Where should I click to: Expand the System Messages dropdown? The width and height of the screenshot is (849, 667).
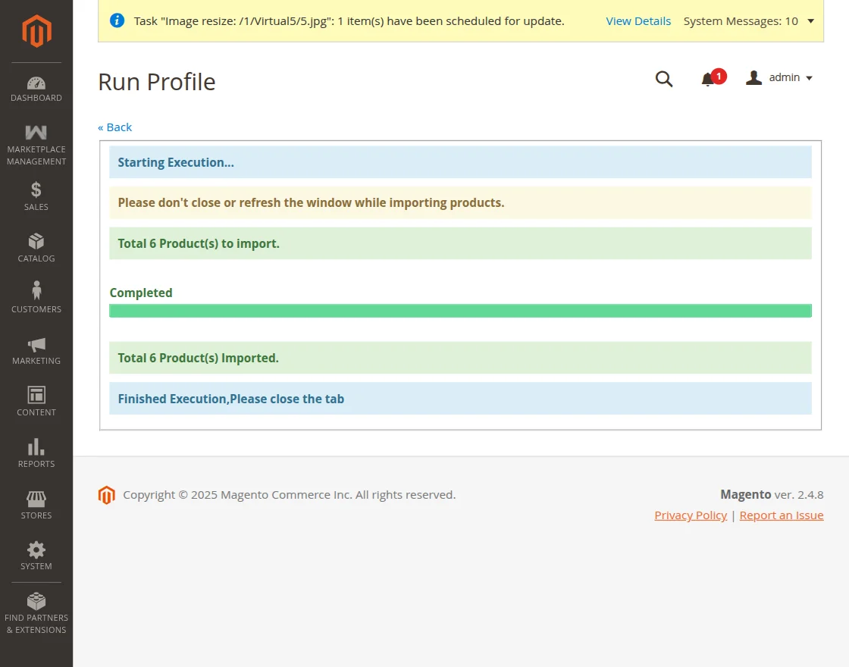pos(748,21)
